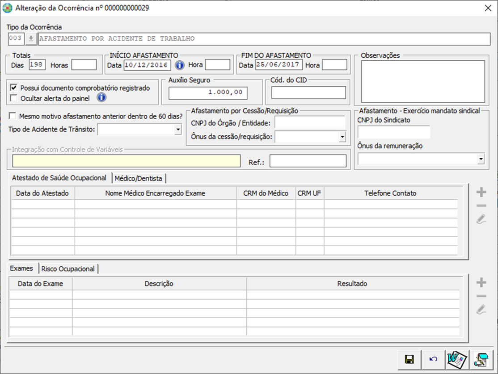Click the Resultado column header
The width and height of the screenshot is (498, 374).
(352, 283)
